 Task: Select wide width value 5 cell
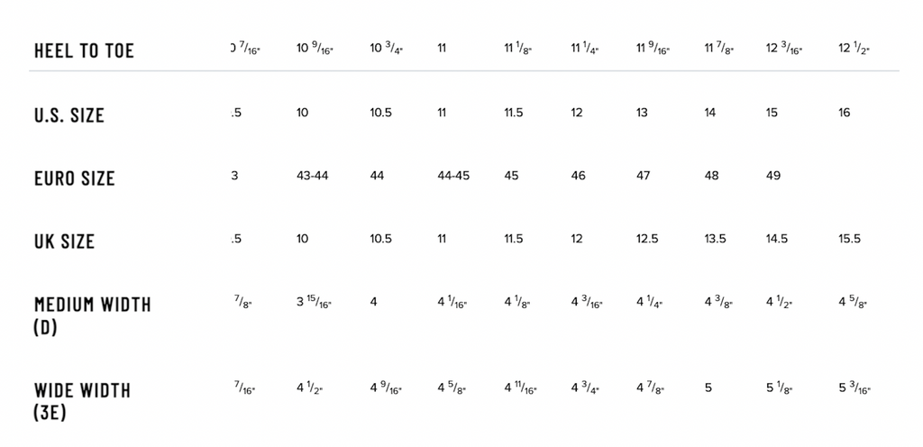coord(708,388)
